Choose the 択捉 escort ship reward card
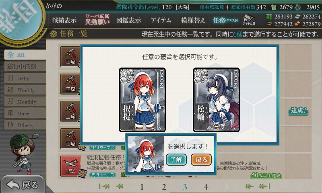 pyautogui.click(x=142, y=100)
